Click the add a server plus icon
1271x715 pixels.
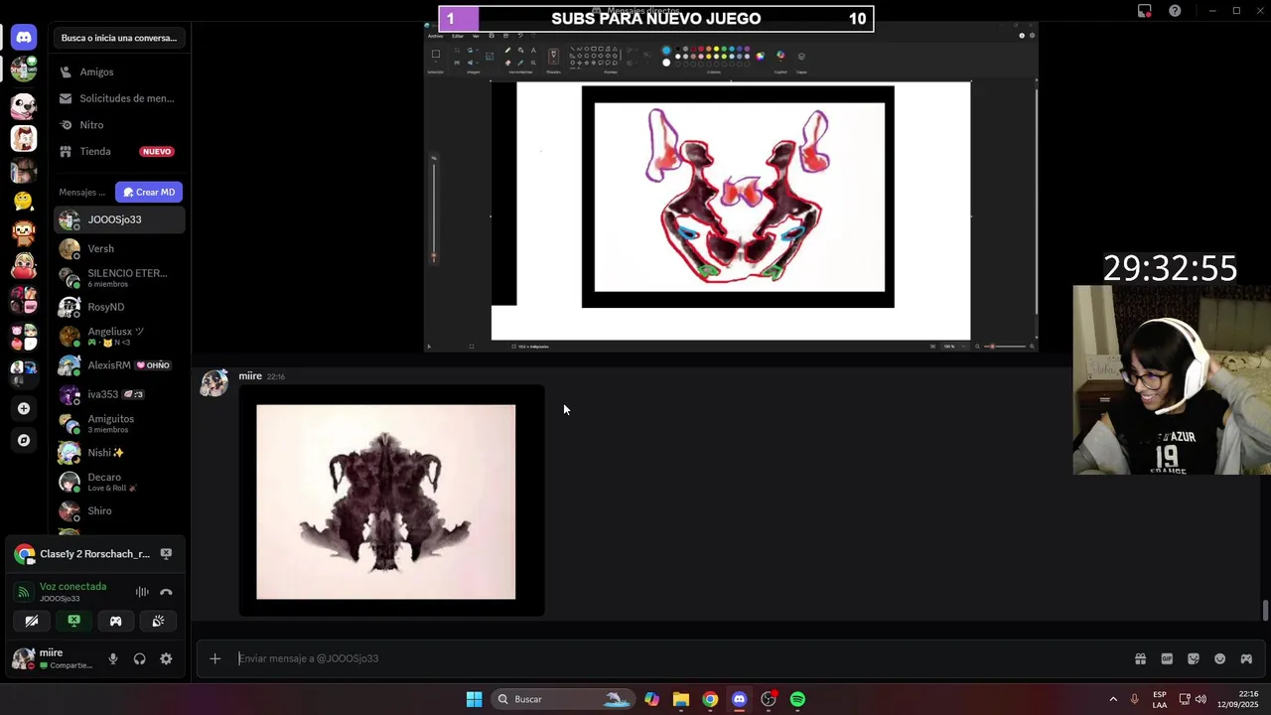[x=24, y=408]
